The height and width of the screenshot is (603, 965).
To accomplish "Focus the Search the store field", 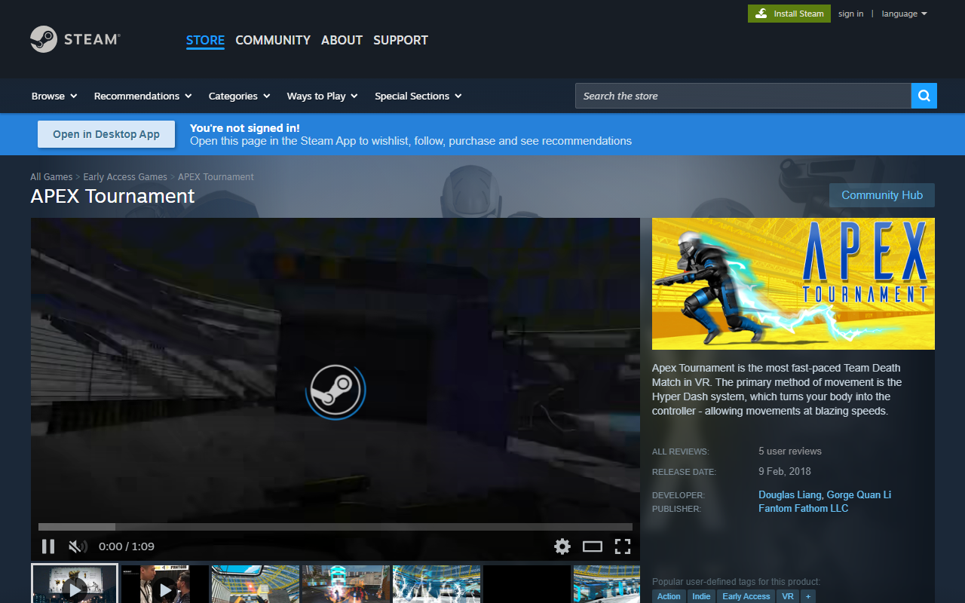I will tap(743, 96).
